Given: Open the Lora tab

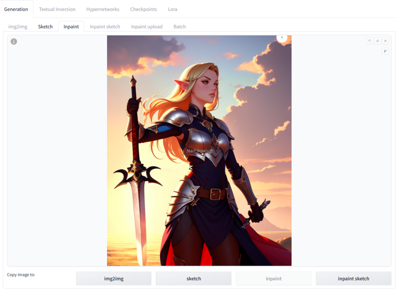Looking at the screenshot, I should point(173,9).
